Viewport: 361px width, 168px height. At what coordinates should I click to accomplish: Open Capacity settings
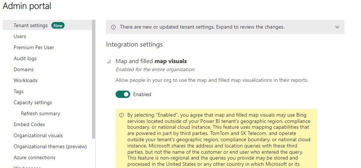[x=33, y=102]
